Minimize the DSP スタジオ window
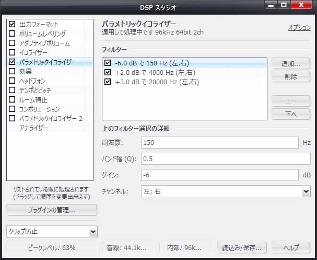The height and width of the screenshot is (260, 317). (x=271, y=5)
